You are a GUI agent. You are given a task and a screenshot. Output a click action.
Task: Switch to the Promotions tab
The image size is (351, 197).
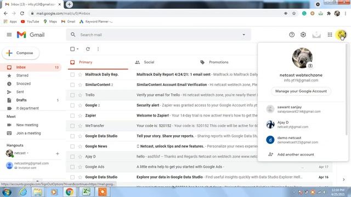[214, 62]
